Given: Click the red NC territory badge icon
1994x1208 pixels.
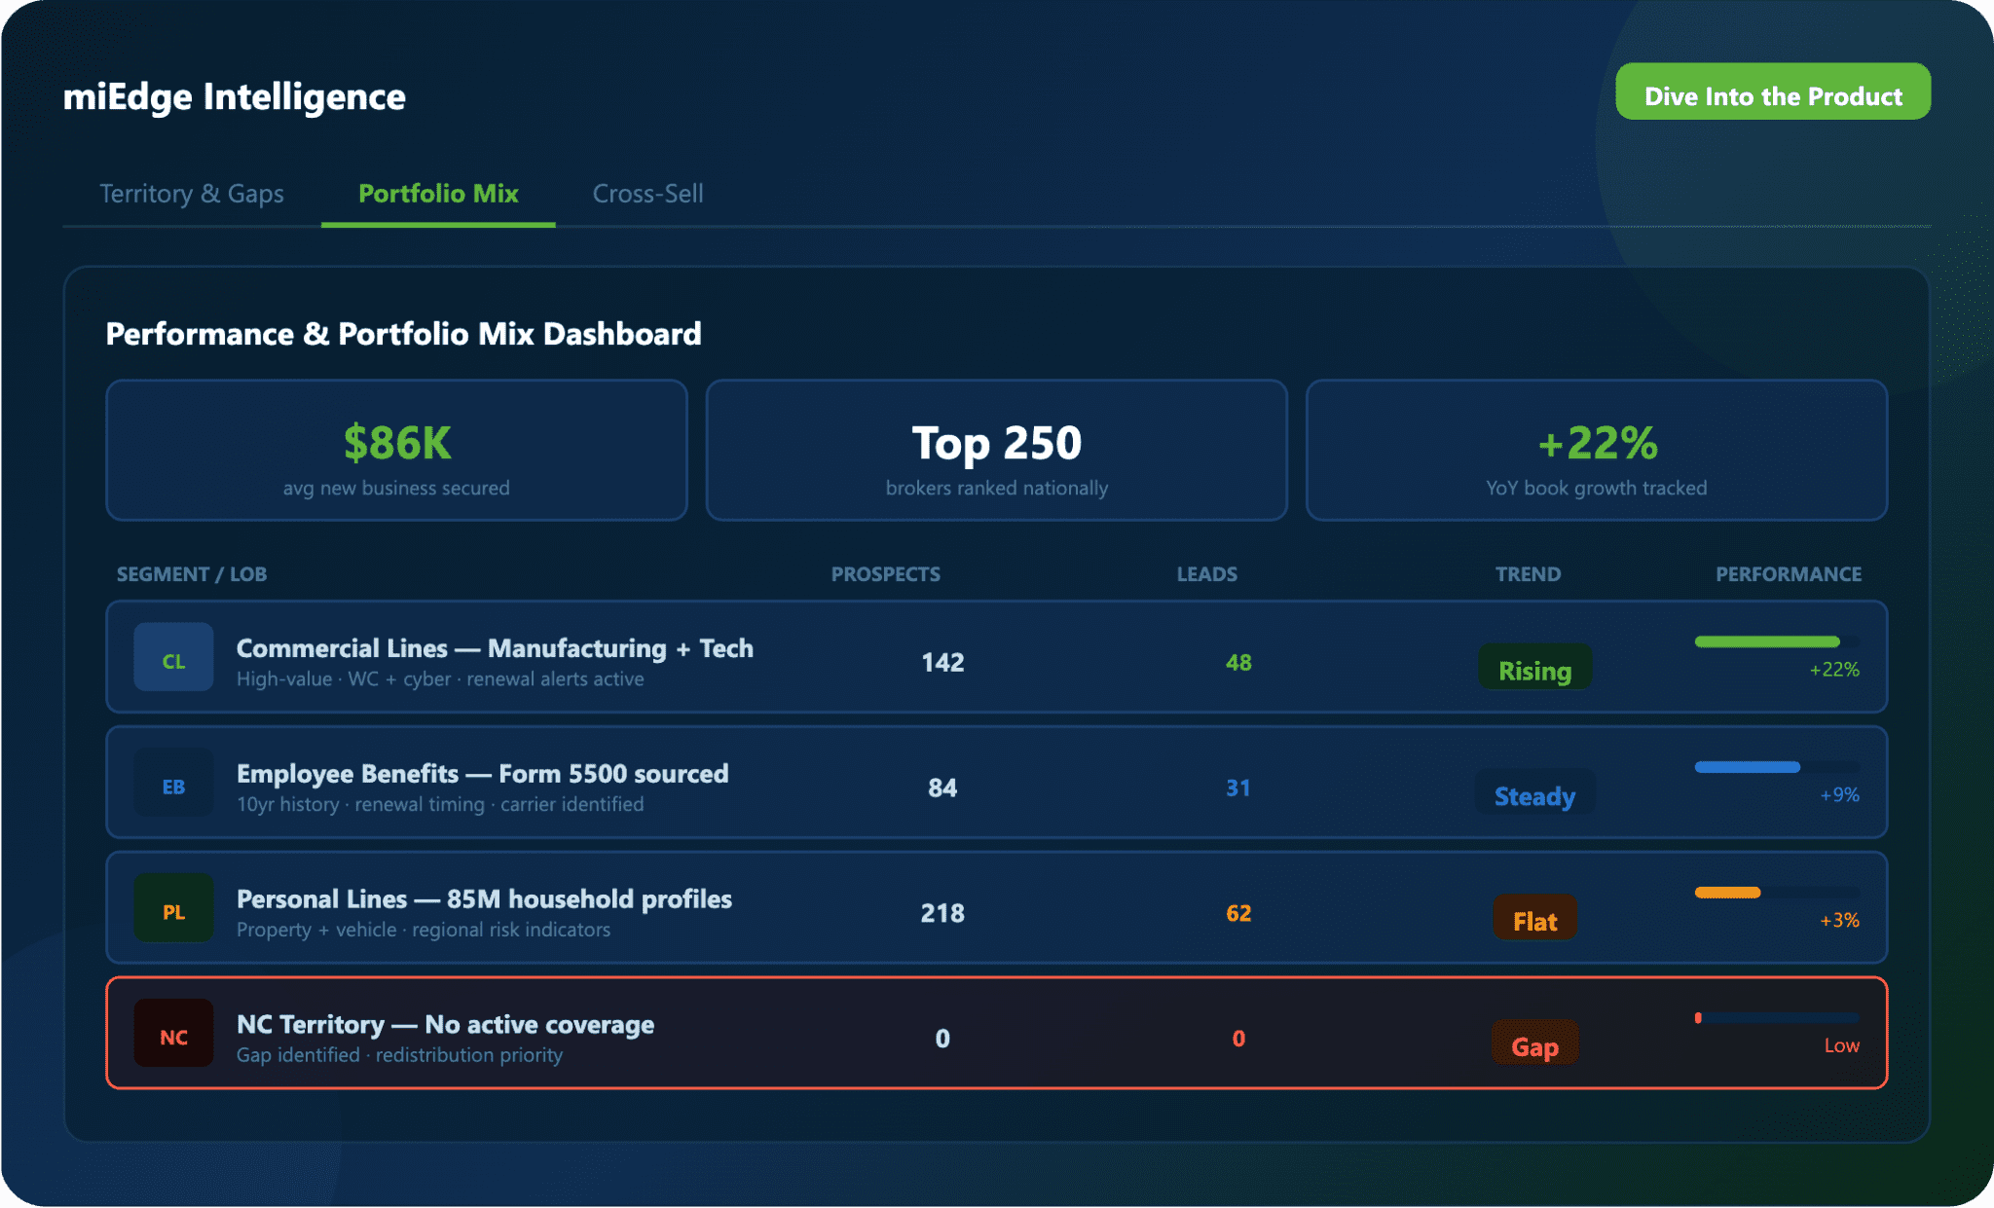Looking at the screenshot, I should (x=173, y=1034).
